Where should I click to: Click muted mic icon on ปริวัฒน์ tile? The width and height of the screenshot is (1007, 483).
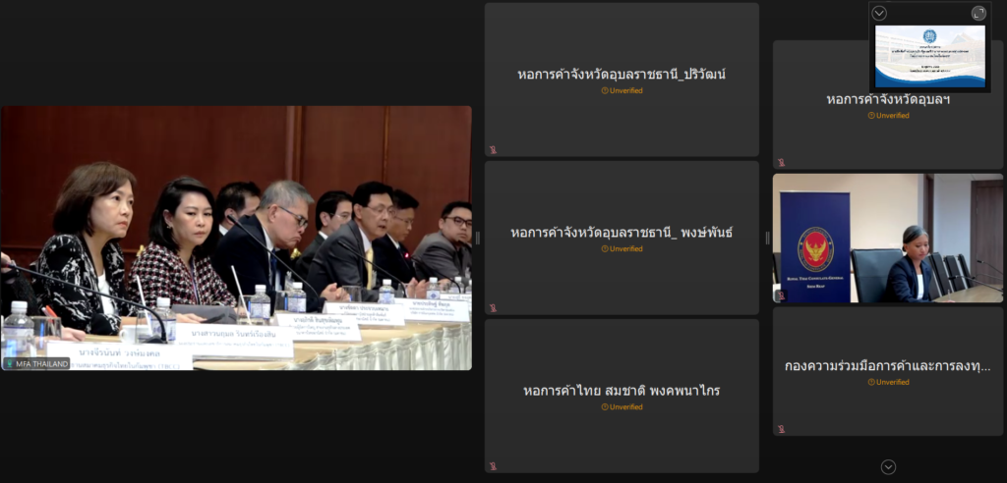(494, 150)
